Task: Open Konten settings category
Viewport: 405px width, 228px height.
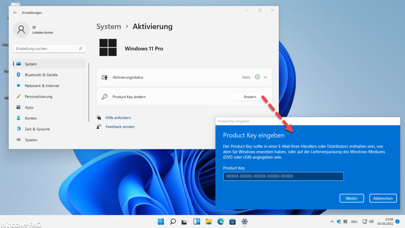Action: click(49, 118)
